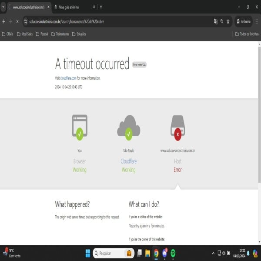Viewport: 261px width, 261px height.
Task: Click the Cloudflare cloud status icon
Action: tap(129, 127)
